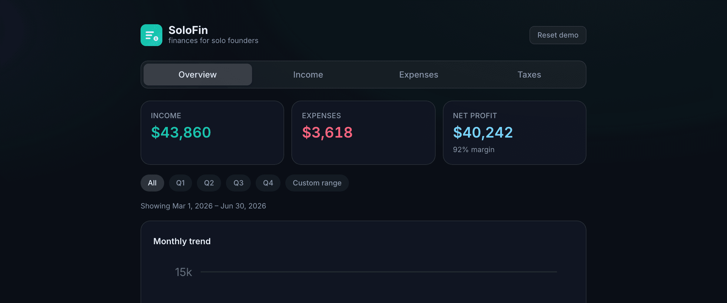Click the income total $43,860
Screen dimensions: 727x303
click(x=181, y=132)
